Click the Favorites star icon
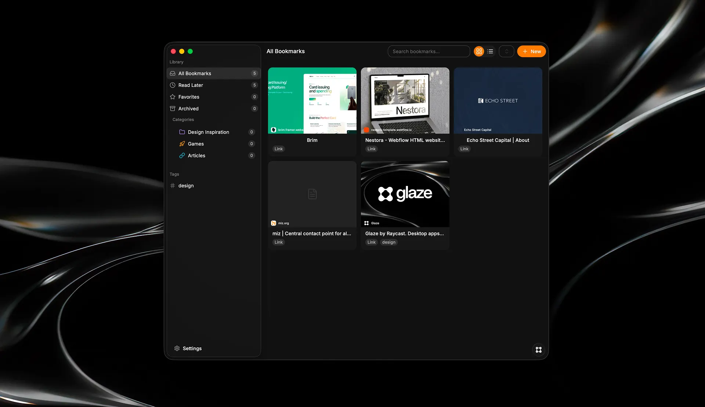705x407 pixels. tap(173, 97)
